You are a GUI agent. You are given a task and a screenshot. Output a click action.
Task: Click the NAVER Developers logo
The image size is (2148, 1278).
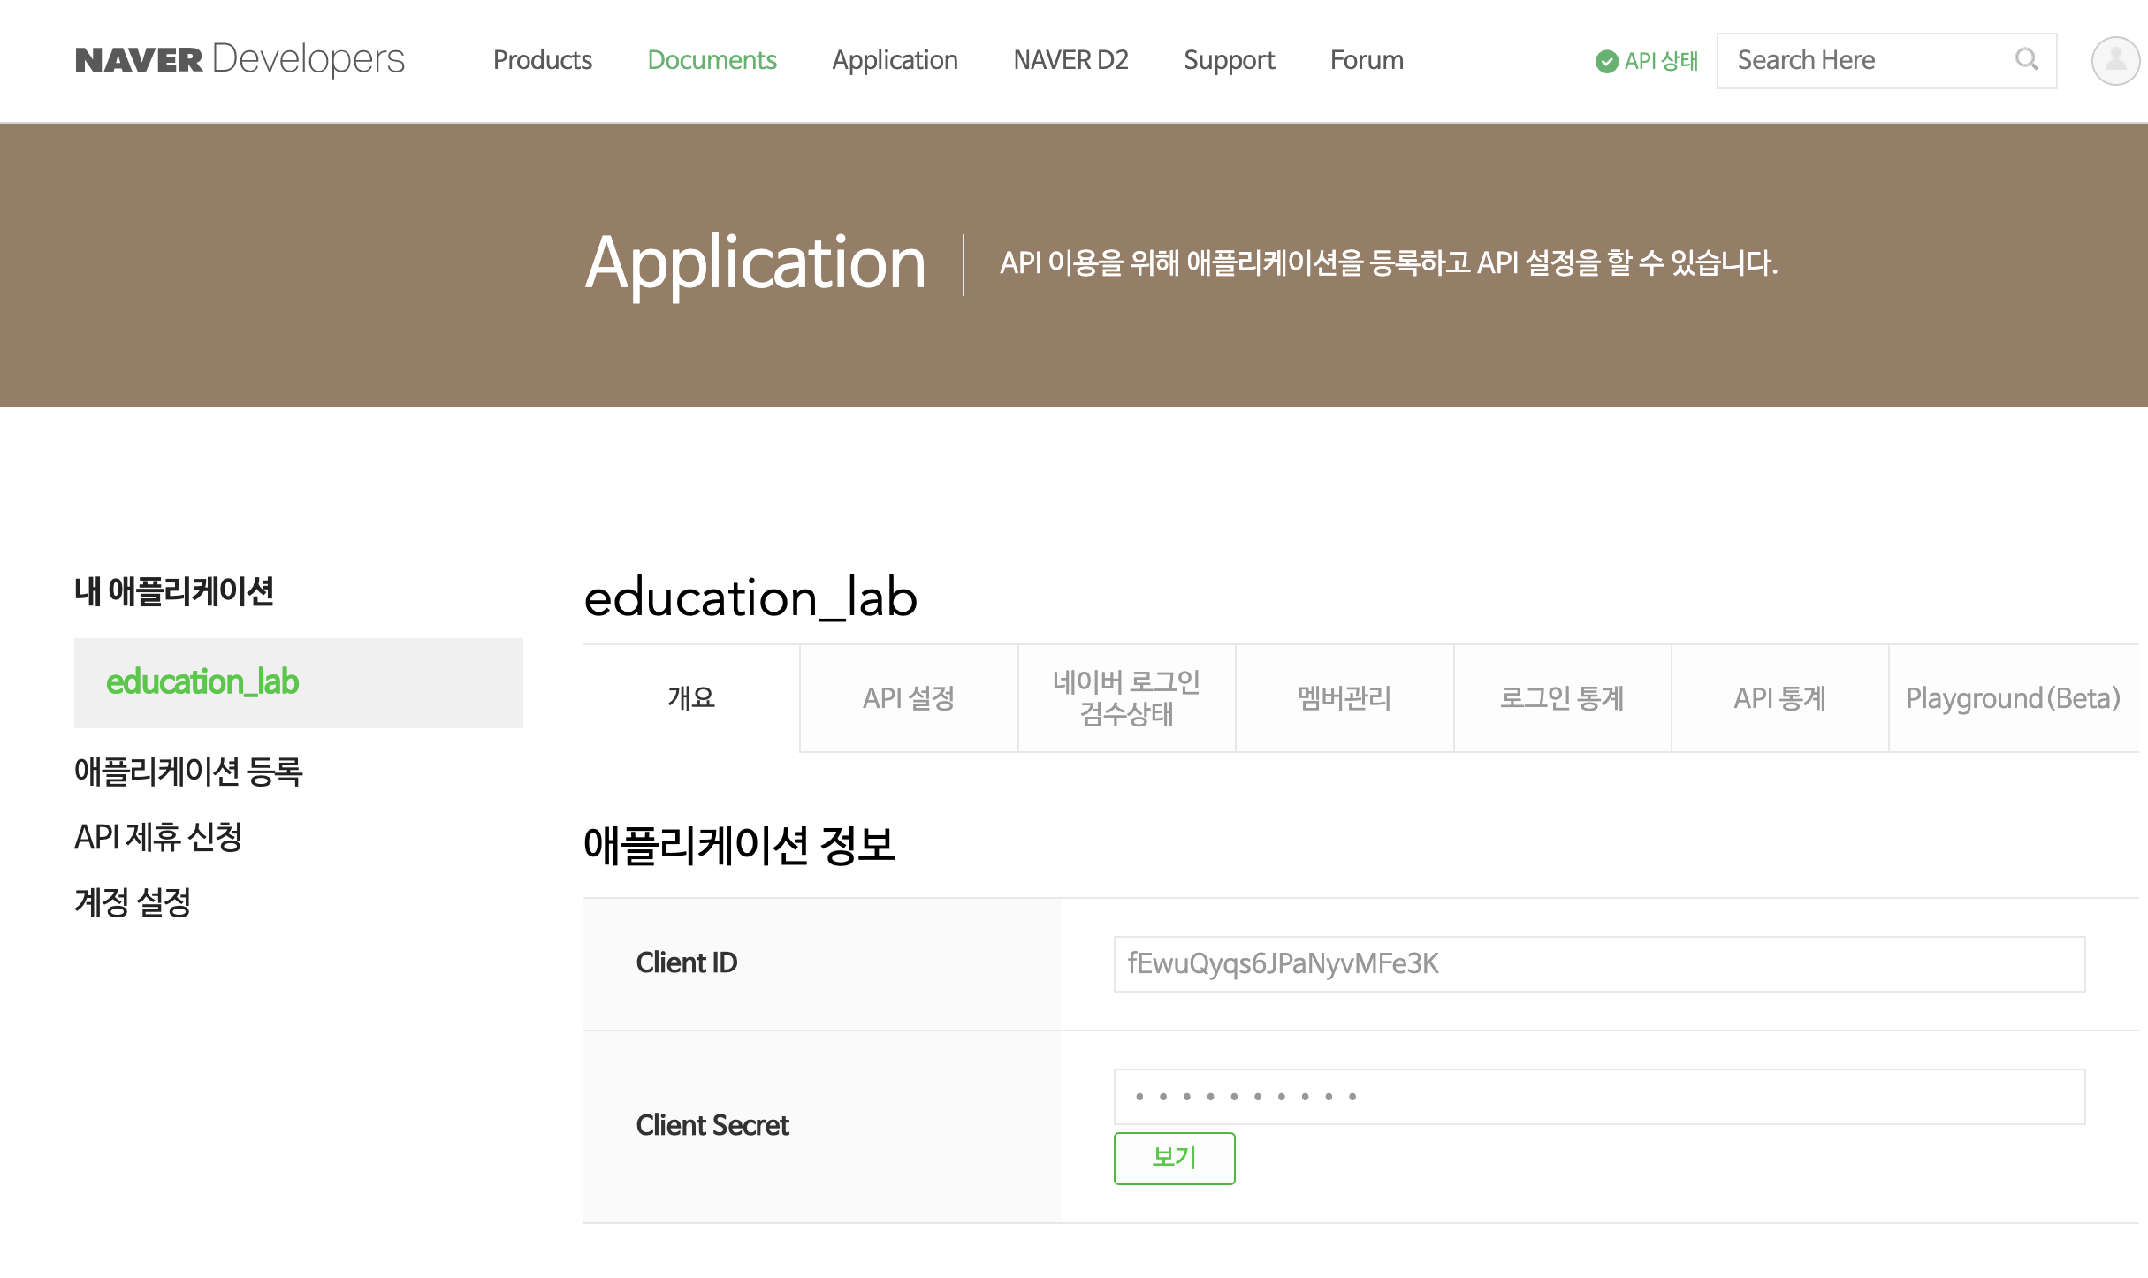[240, 59]
